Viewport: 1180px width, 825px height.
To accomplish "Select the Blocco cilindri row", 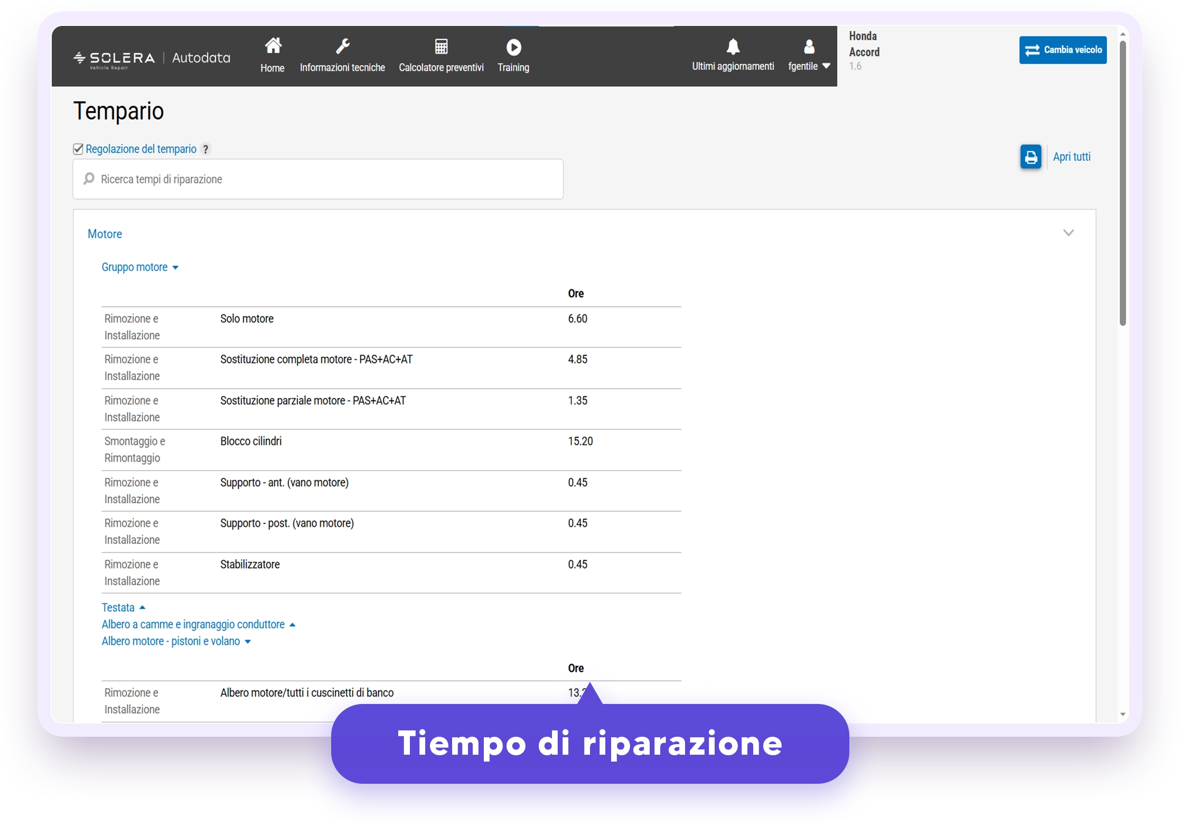I will (x=391, y=450).
